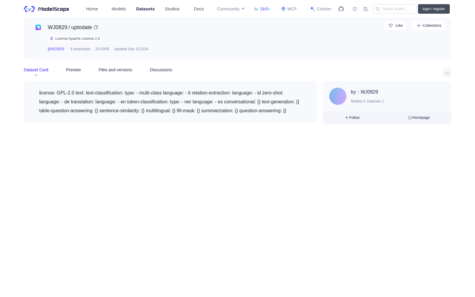475x297 pixels.
Task: Switch language with the translate icon
Action: click(x=365, y=9)
